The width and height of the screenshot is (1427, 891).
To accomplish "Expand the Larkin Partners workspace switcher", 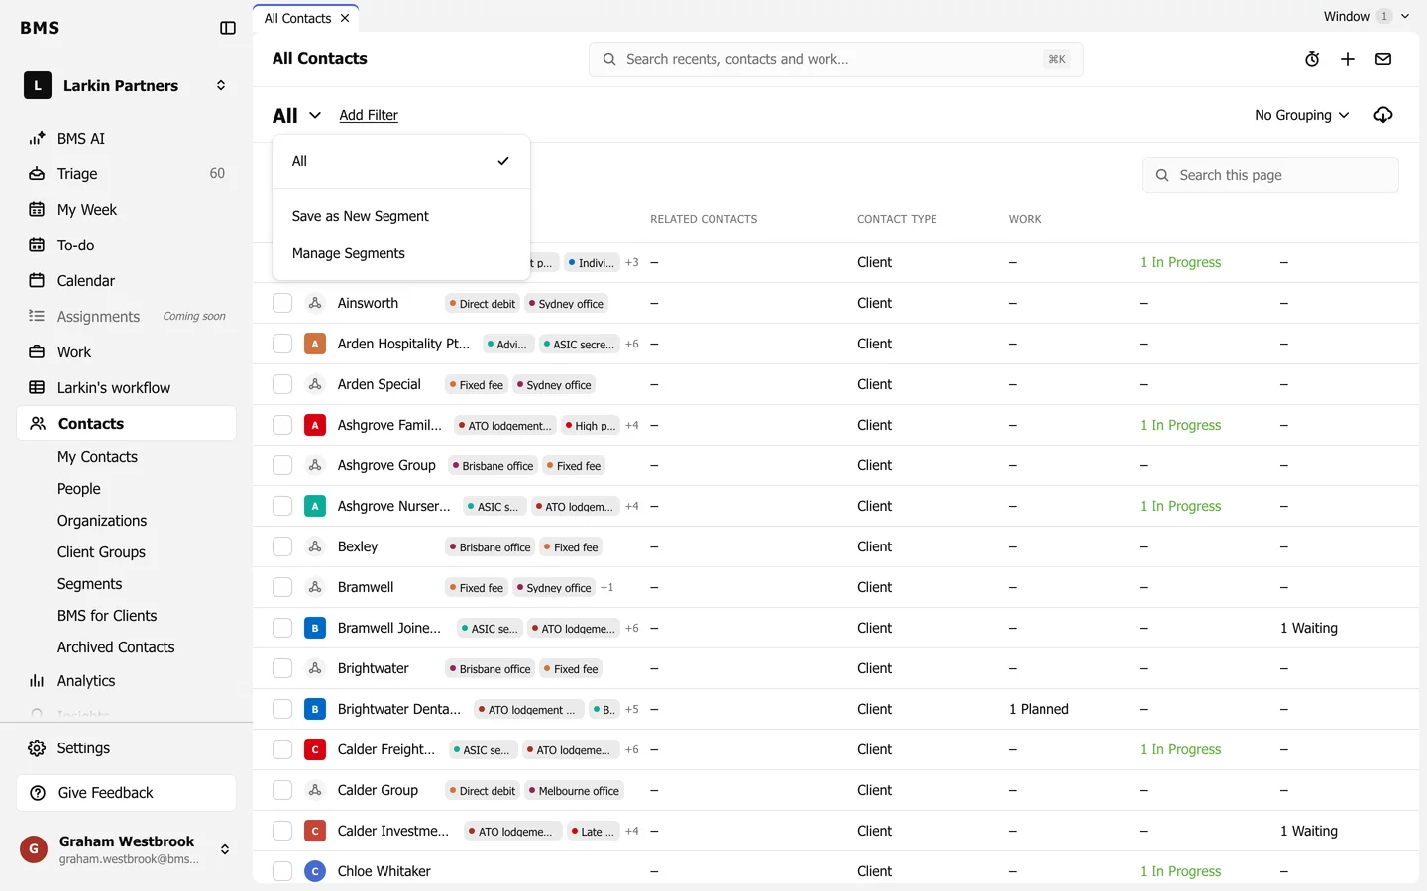I will (221, 86).
